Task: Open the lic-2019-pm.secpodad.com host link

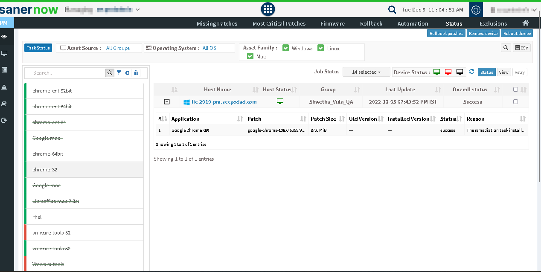Action: [224, 102]
